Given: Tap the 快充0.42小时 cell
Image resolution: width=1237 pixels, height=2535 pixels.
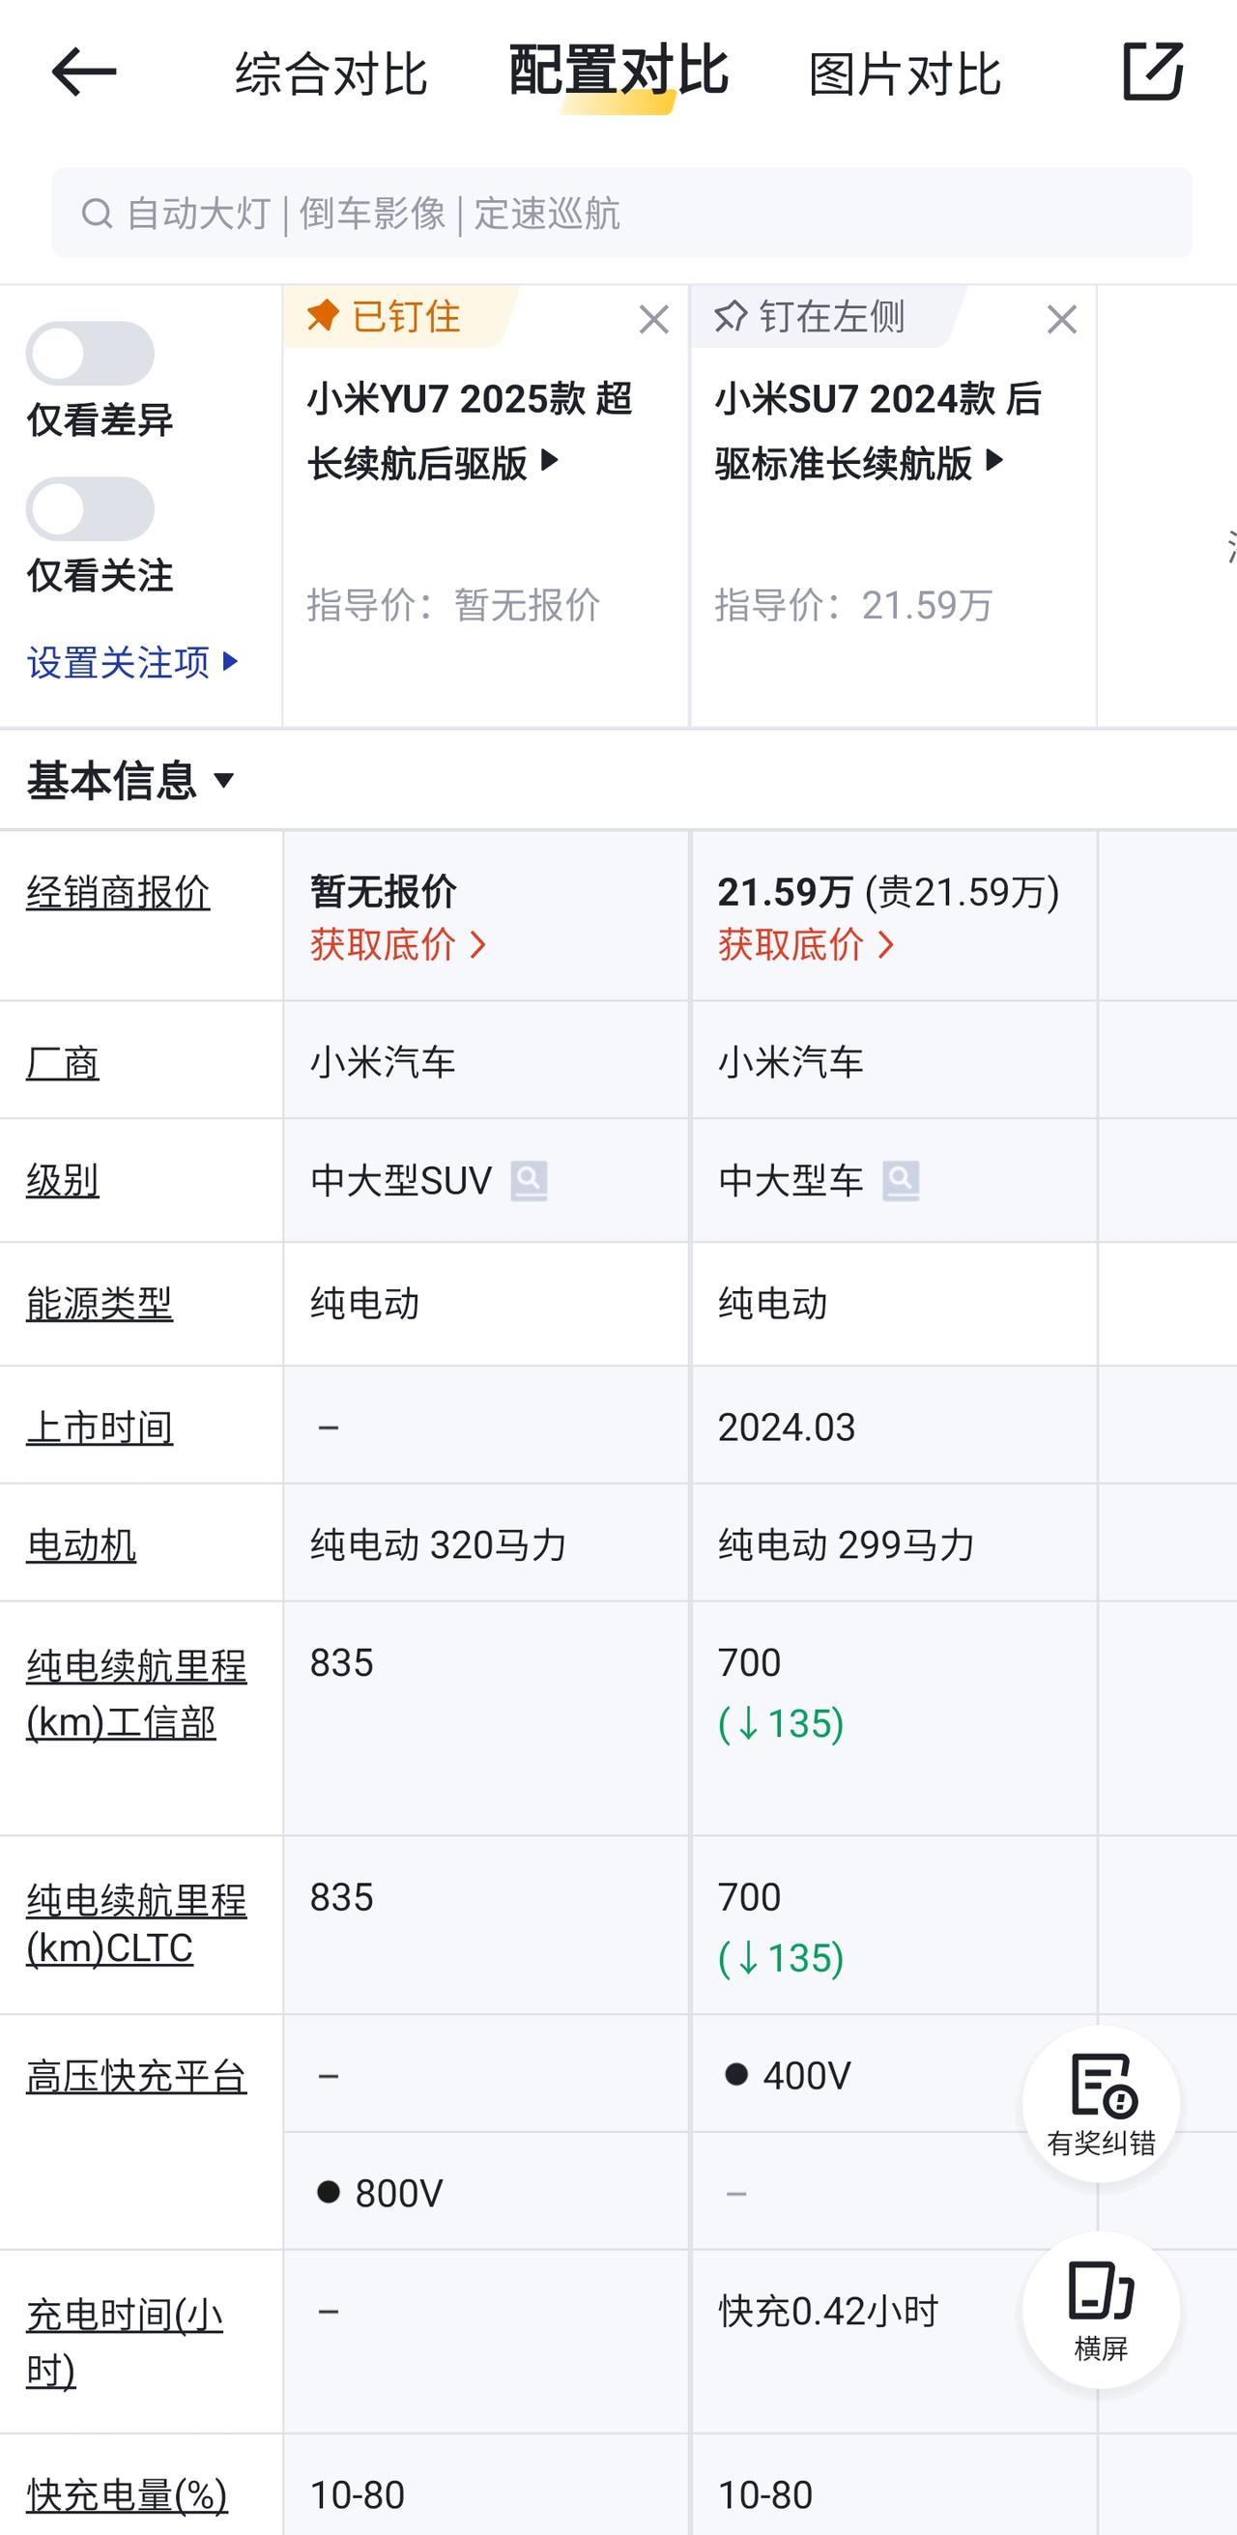Looking at the screenshot, I should tap(894, 2342).
